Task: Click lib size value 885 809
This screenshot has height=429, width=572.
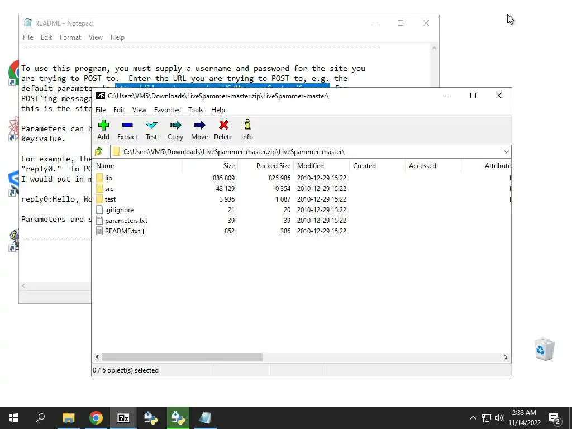Action: pos(223,178)
